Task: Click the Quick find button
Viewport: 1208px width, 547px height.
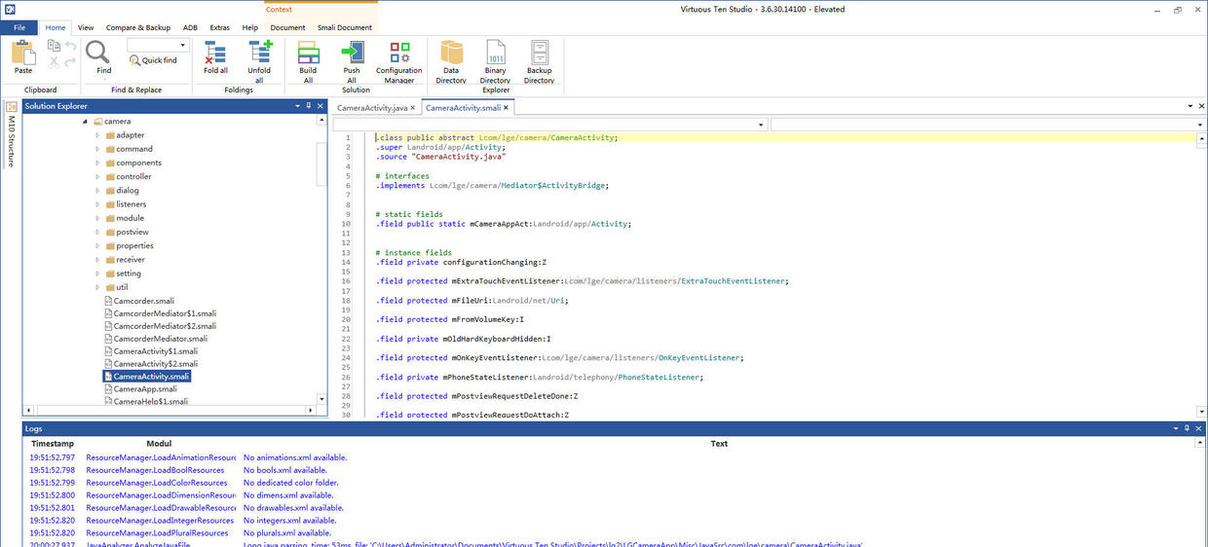Action: pyautogui.click(x=154, y=60)
